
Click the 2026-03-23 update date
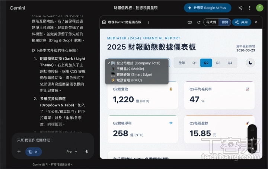[x=246, y=50]
